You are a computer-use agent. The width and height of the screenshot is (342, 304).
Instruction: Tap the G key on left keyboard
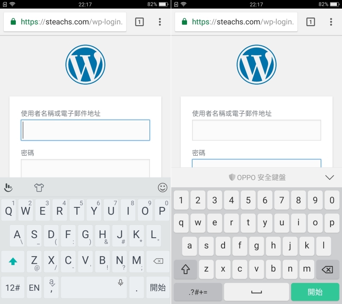[x=85, y=236]
